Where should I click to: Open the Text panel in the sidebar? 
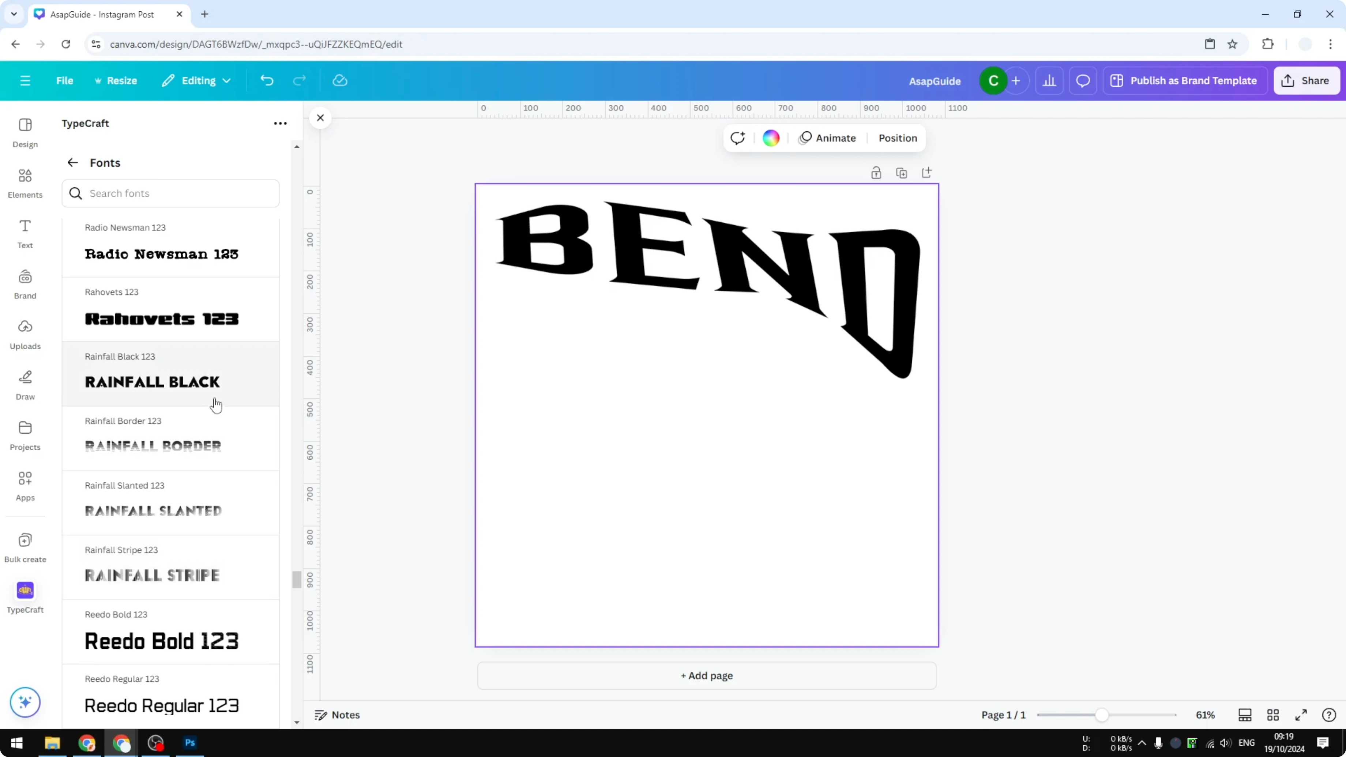pyautogui.click(x=25, y=233)
